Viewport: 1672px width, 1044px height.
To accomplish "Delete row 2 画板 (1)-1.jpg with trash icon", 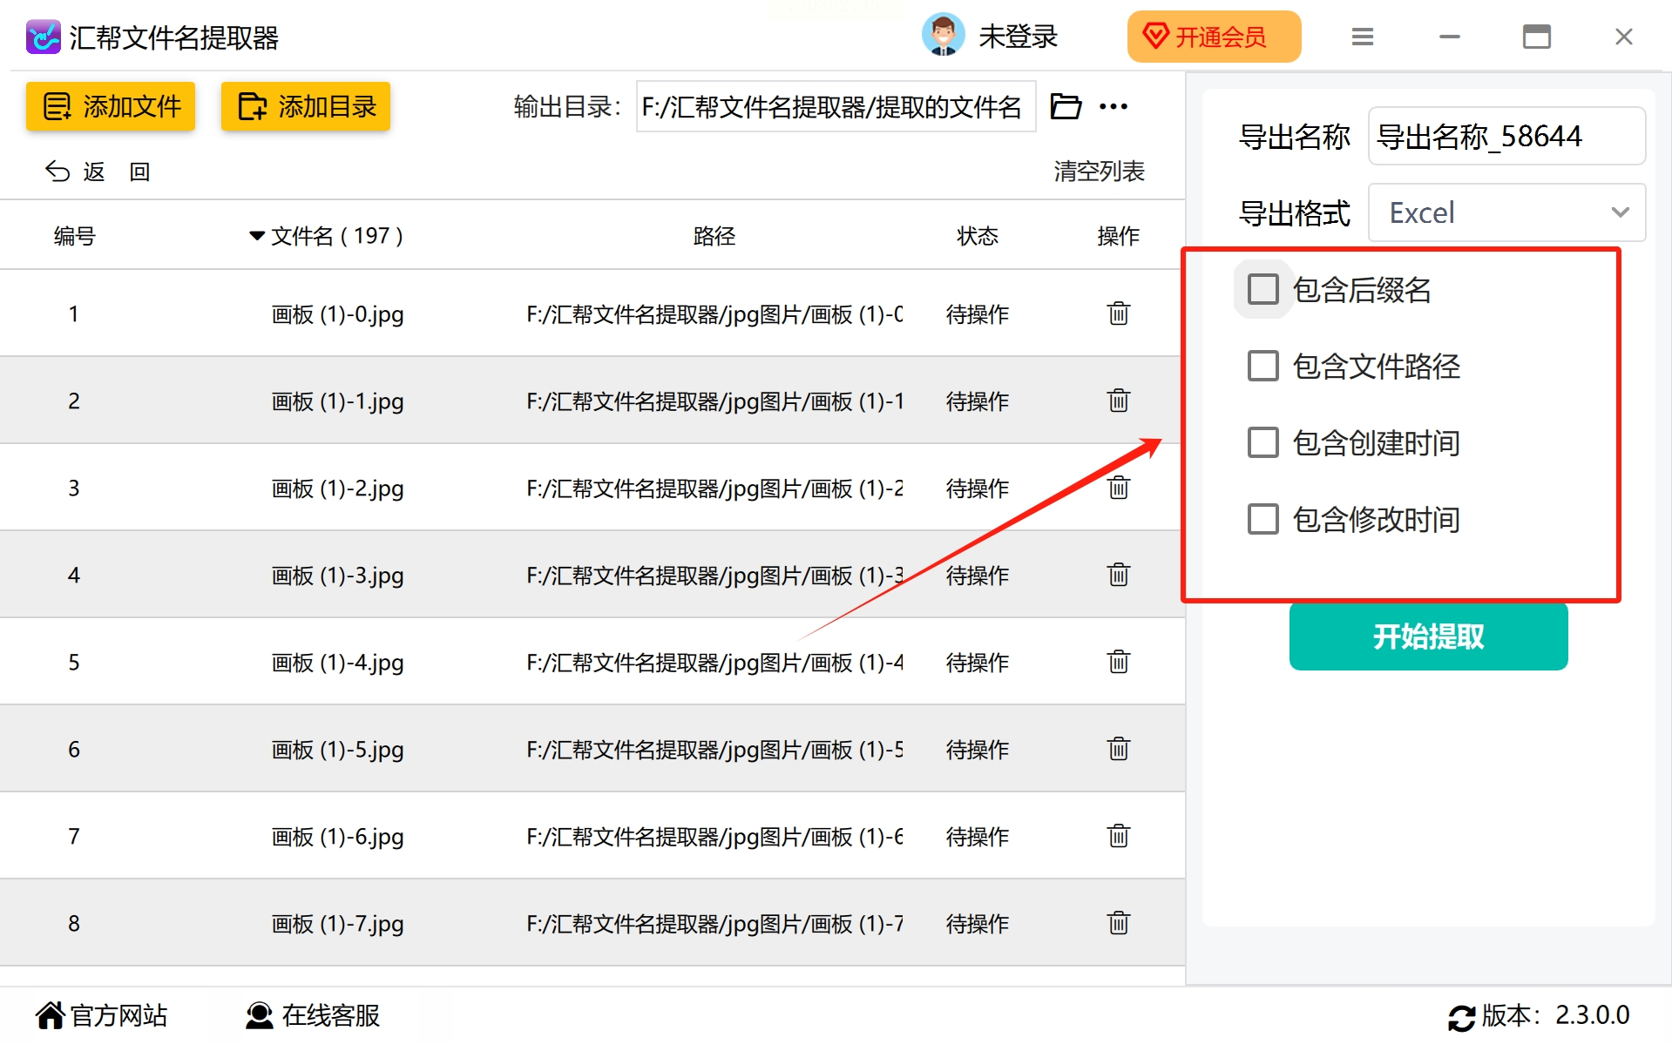I will pyautogui.click(x=1119, y=401).
